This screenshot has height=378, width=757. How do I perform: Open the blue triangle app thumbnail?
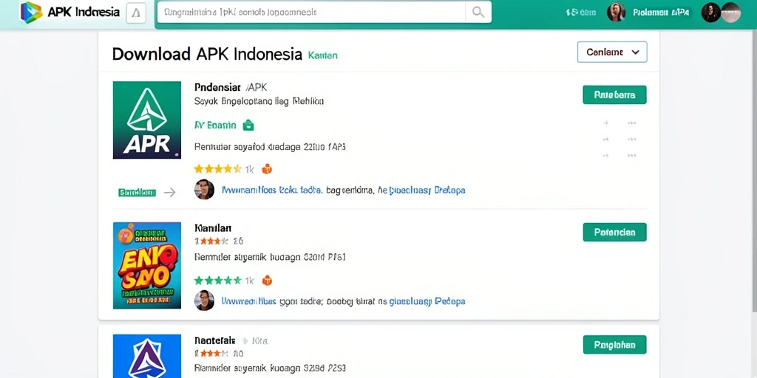tap(147, 356)
